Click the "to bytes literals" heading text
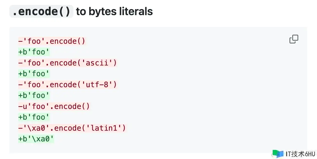Viewport: 317px width, 159px height. pyautogui.click(x=114, y=12)
